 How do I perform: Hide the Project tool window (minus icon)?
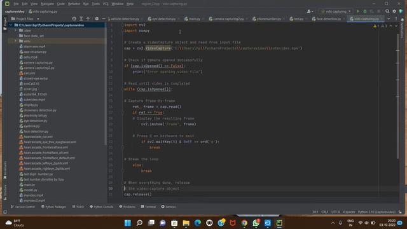(103, 18)
